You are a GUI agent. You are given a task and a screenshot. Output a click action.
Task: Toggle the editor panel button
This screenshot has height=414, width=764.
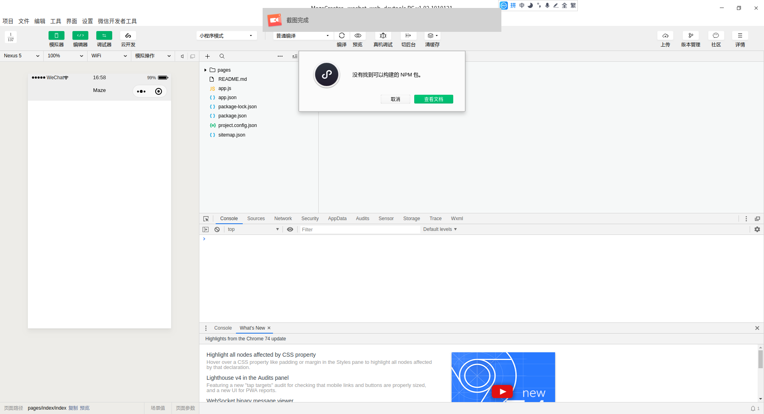pyautogui.click(x=80, y=35)
